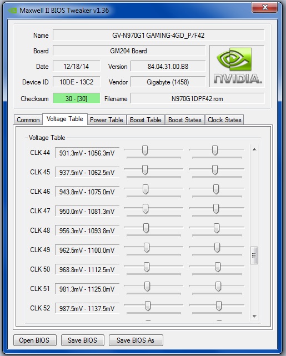Click the voltage table scrollbar thumb

click(254, 255)
